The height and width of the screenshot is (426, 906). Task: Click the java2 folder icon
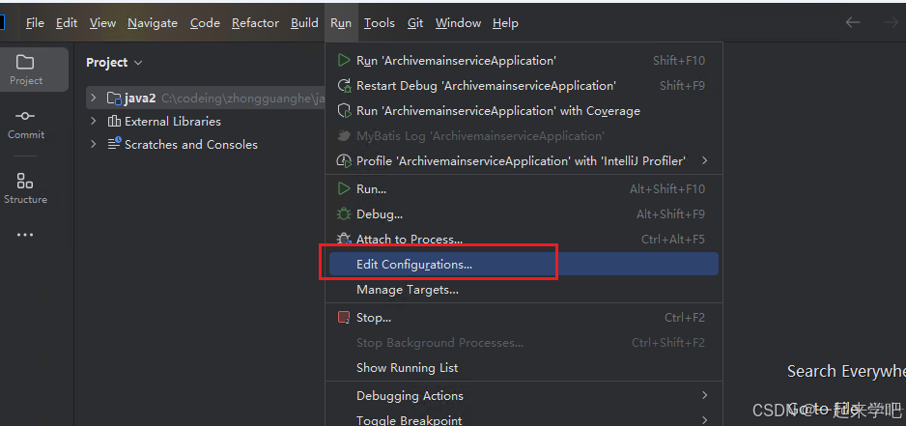coord(114,99)
